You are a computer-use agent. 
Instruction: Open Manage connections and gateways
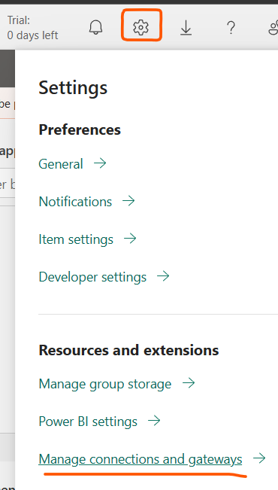[x=141, y=459]
